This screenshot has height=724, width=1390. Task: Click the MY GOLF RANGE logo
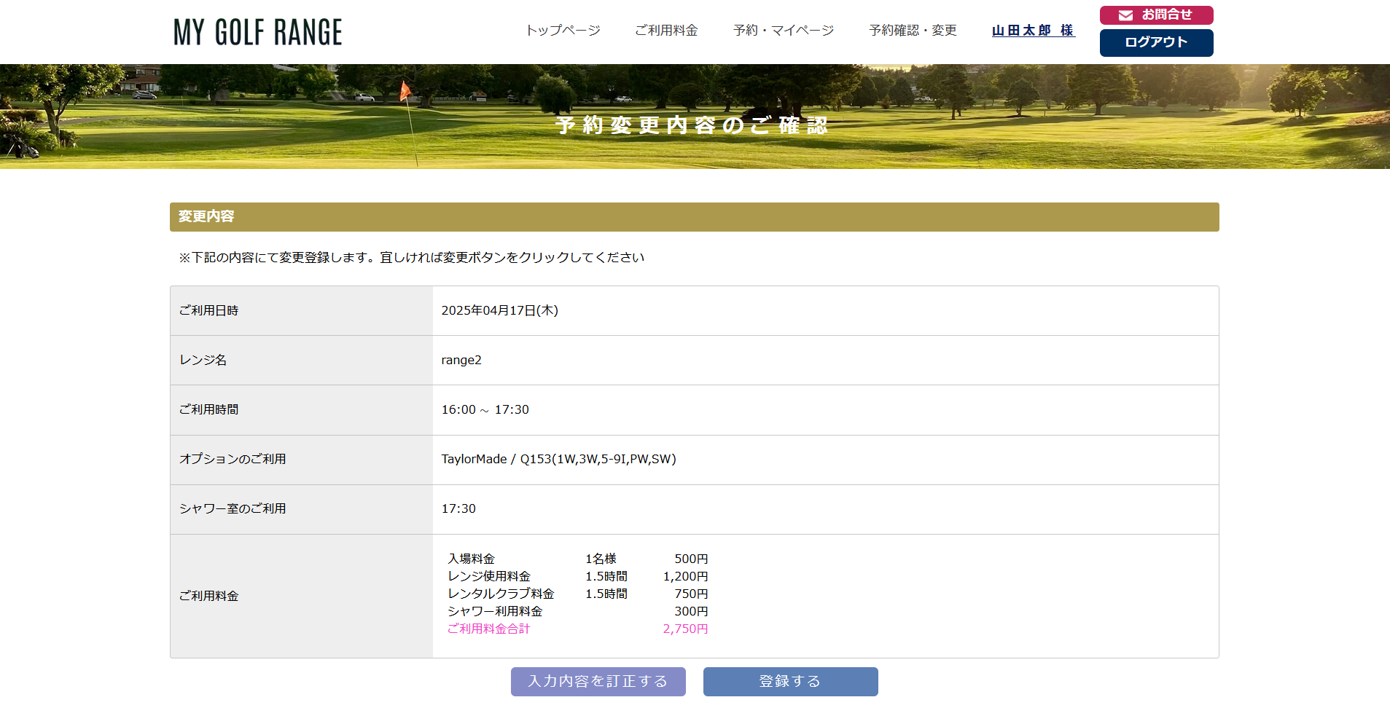click(257, 32)
